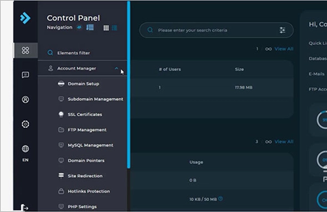Open FTP Management

tap(87, 130)
